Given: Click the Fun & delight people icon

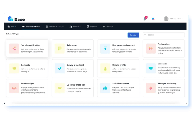Looking at the screenshot, I should pyautogui.click(x=14, y=88).
